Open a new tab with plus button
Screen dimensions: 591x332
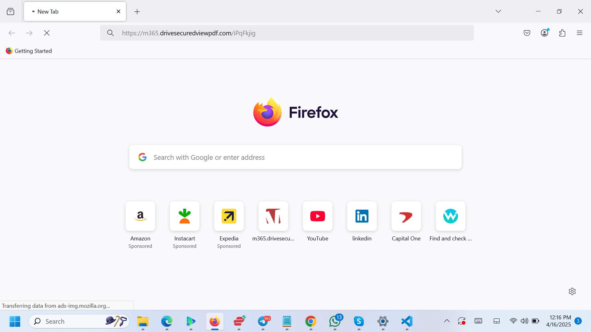click(137, 12)
